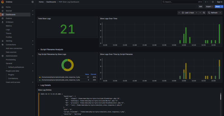The height and width of the screenshot is (116, 224).
Task: Collapse the Drilldown section chevron
Action: [x=33, y=22]
